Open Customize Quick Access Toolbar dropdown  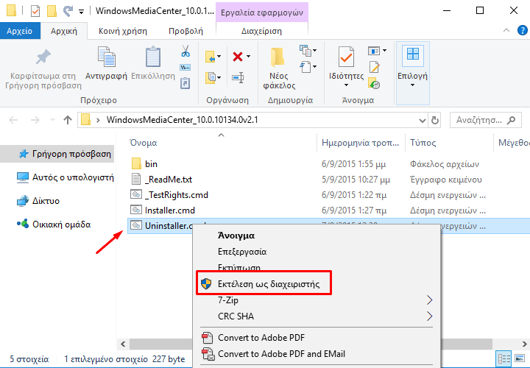coord(81,13)
